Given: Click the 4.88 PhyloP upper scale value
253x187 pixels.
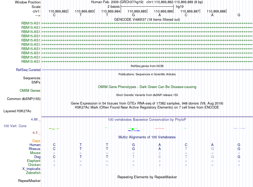Looking at the screenshot, I should [34, 119].
